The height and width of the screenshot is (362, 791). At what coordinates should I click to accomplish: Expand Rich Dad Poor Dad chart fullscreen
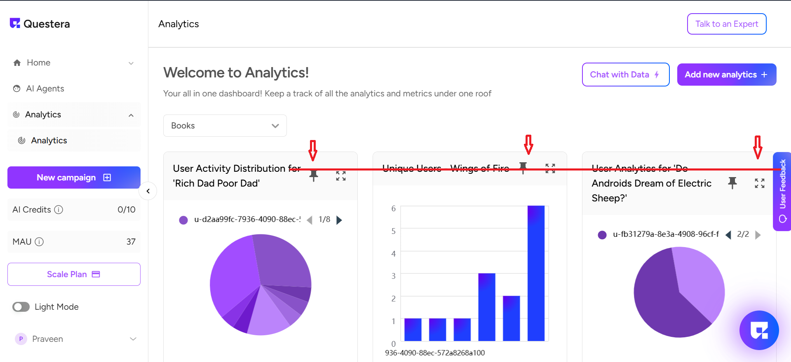341,176
